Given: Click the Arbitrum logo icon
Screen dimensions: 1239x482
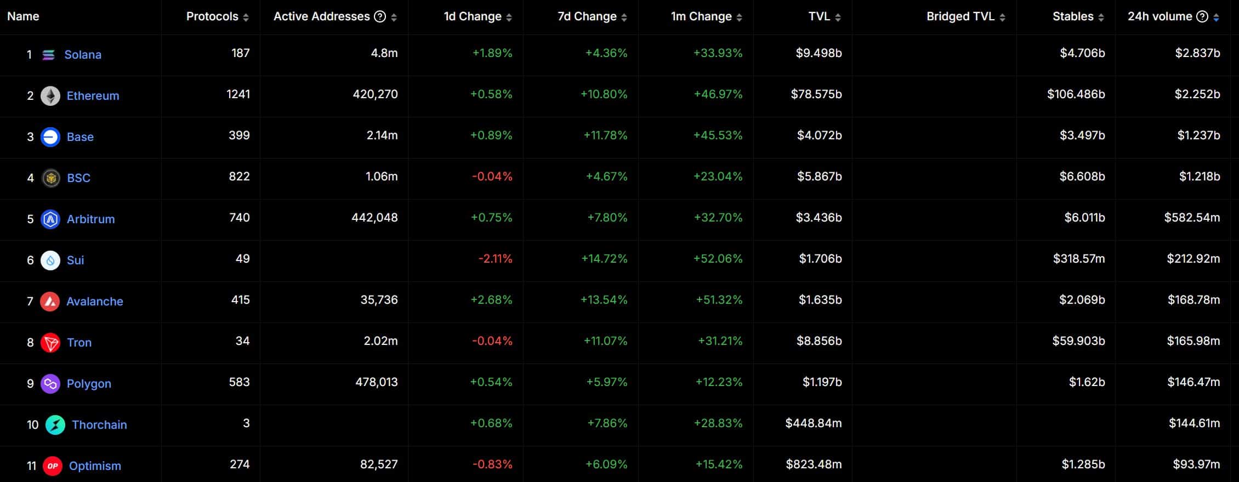Looking at the screenshot, I should pos(50,219).
